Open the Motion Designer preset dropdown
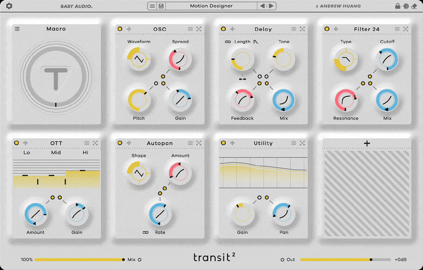Image resolution: width=423 pixels, height=270 pixels. (x=211, y=6)
